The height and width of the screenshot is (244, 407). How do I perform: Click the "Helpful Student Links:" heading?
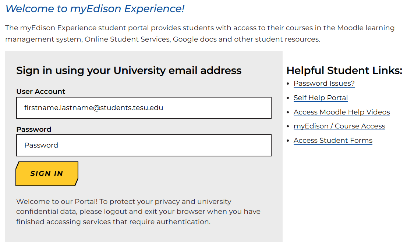[344, 70]
